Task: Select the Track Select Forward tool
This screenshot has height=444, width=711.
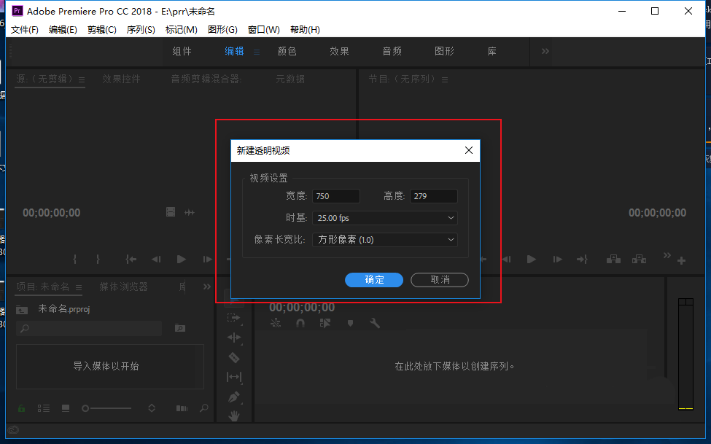Action: (234, 318)
